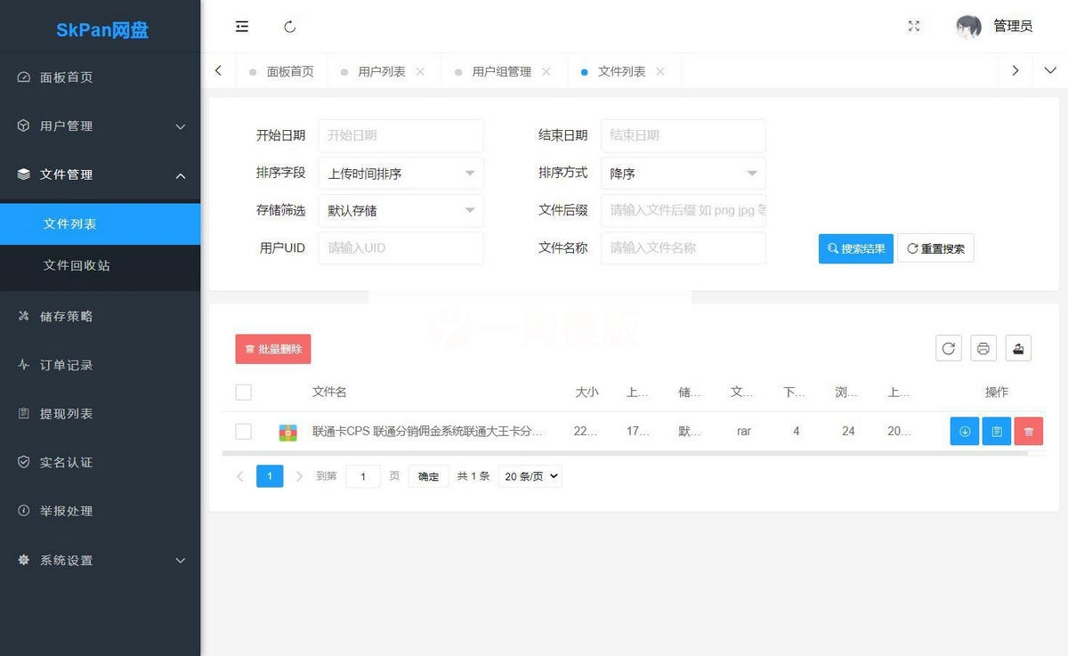
Task: Open the 排序字段 dropdown showing 上传时间排序
Action: [x=400, y=173]
